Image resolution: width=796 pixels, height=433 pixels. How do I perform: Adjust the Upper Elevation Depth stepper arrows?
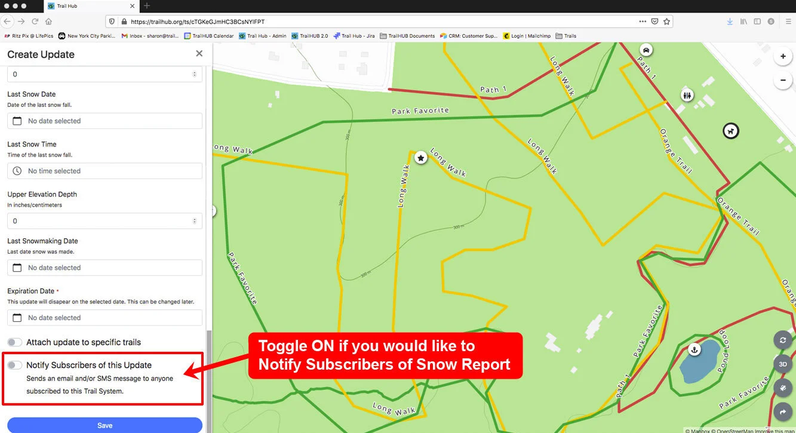[195, 221]
